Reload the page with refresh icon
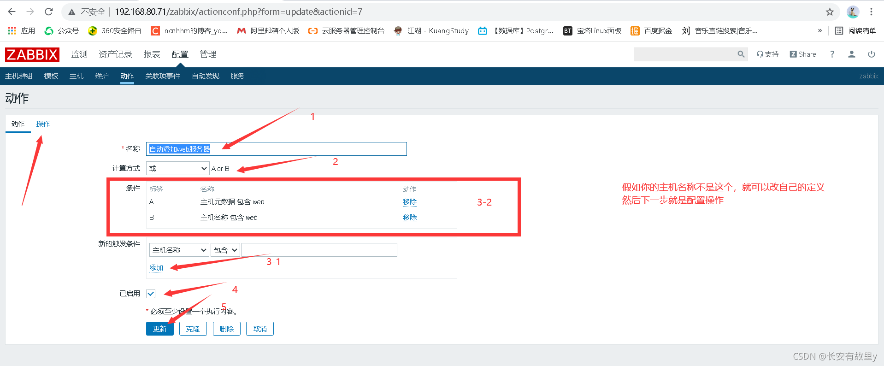Screen dimensions: 884x366 [49, 12]
